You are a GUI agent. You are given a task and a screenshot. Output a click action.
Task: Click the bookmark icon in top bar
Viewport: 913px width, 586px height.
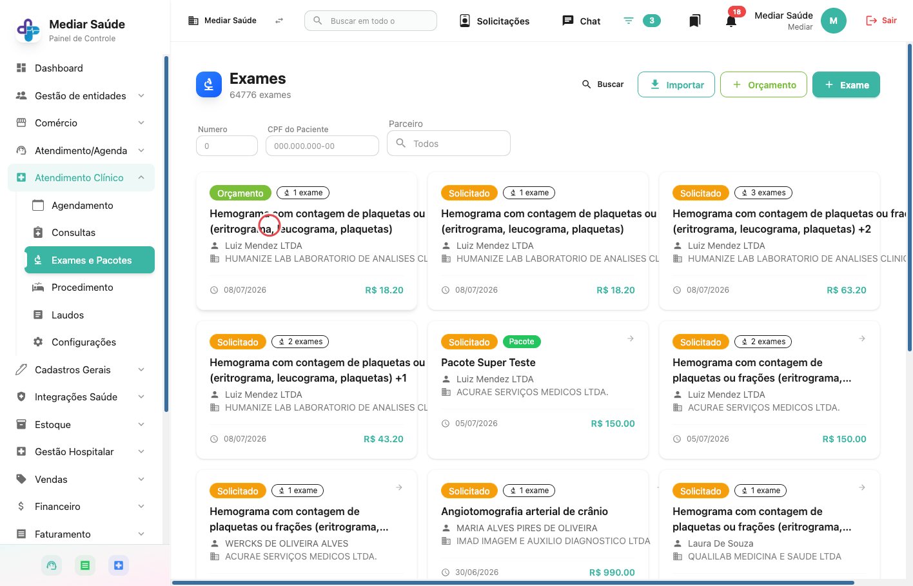pos(694,21)
